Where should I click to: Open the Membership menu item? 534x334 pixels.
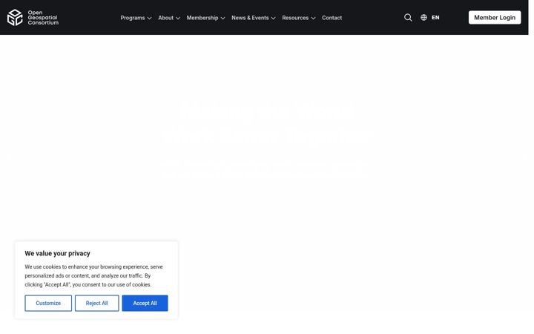coord(202,18)
